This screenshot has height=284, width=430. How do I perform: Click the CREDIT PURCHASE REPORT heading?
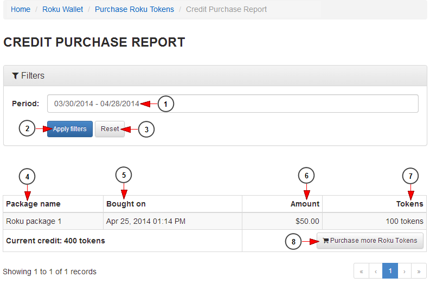tap(94, 42)
